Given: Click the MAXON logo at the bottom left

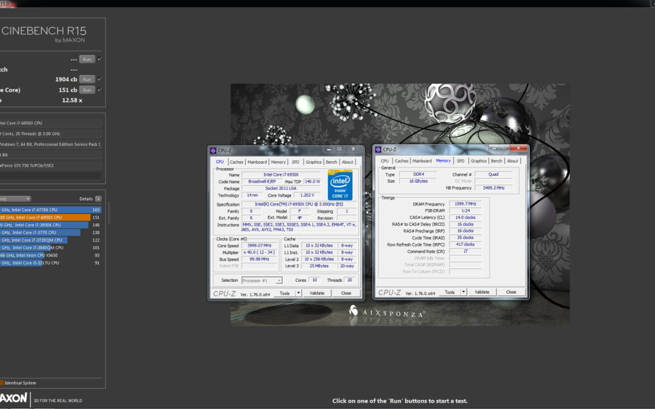Looking at the screenshot, I should click(13, 398).
